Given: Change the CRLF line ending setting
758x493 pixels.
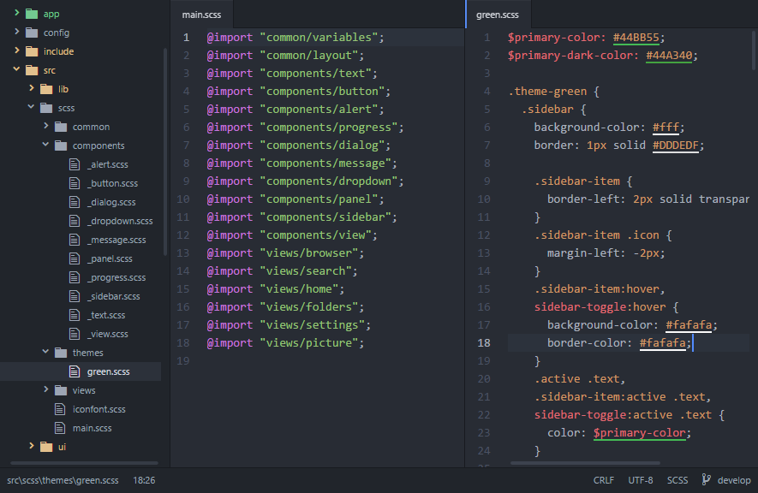Looking at the screenshot, I should [603, 480].
